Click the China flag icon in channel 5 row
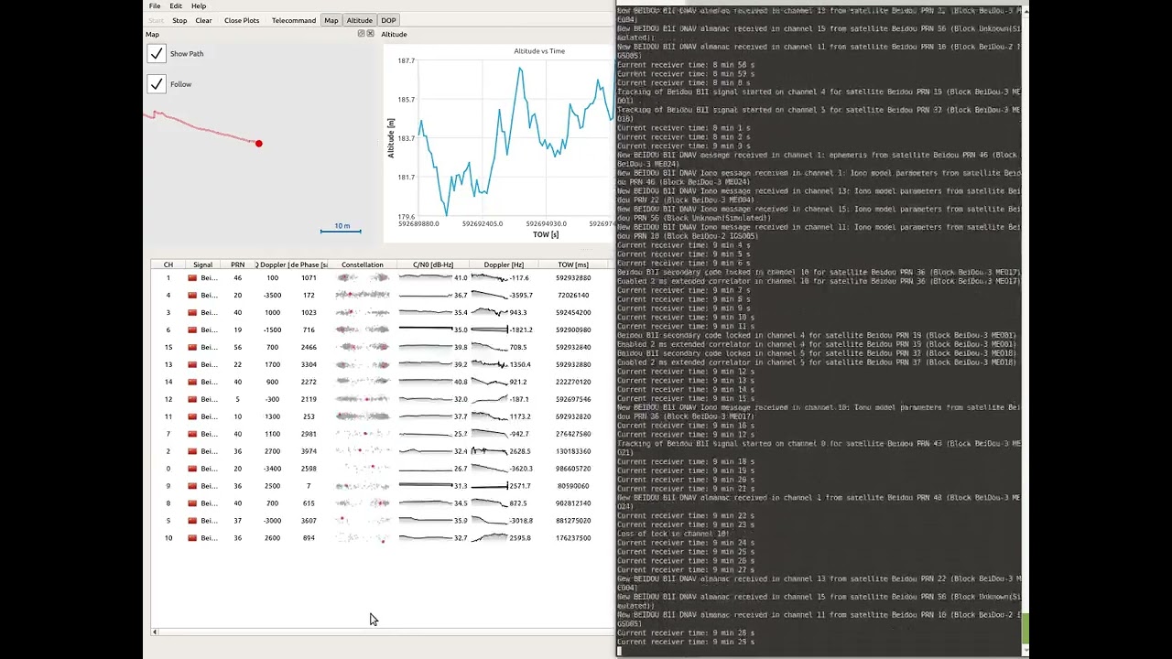 click(192, 521)
